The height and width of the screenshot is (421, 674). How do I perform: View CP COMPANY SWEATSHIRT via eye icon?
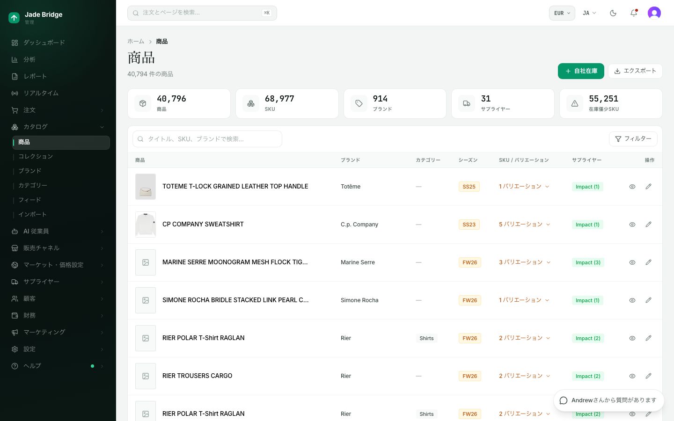click(632, 225)
